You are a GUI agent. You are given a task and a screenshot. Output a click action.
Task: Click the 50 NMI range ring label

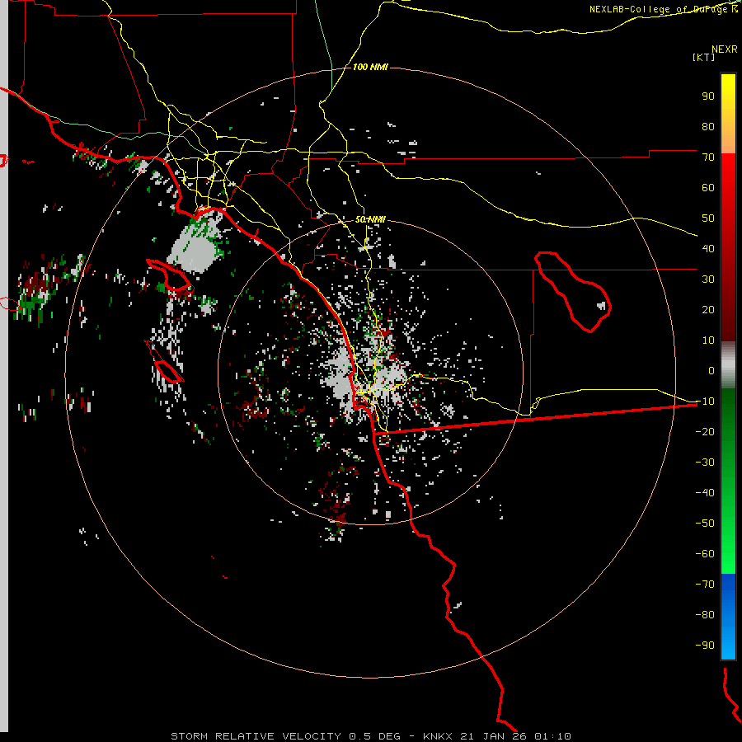click(x=370, y=219)
